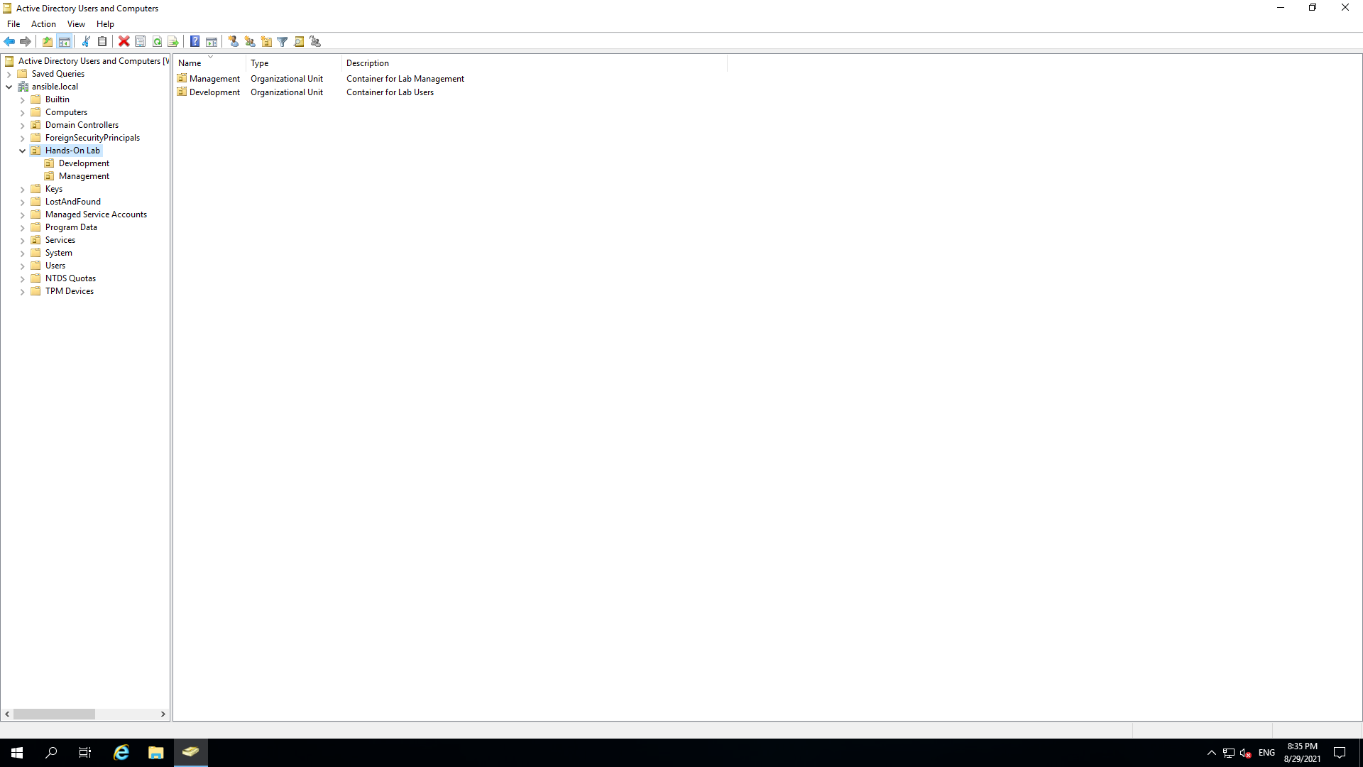The image size is (1363, 767).
Task: Open the Action menu
Action: point(43,23)
